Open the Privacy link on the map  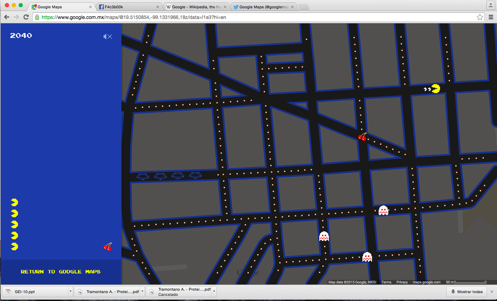pos(402,282)
